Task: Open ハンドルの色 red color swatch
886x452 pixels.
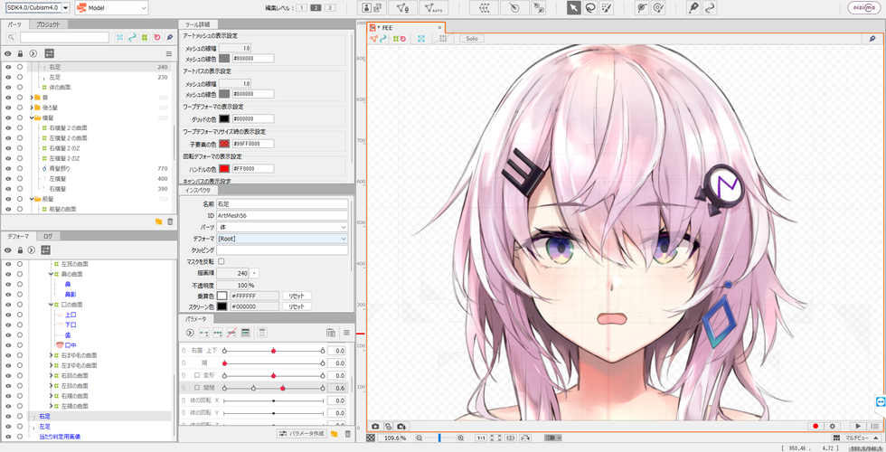Action: point(224,169)
